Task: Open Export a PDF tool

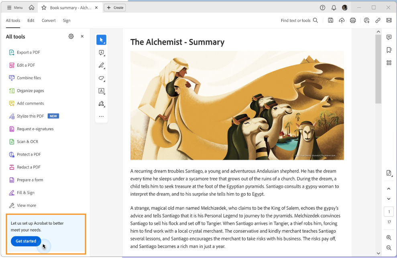Action: pos(24,53)
